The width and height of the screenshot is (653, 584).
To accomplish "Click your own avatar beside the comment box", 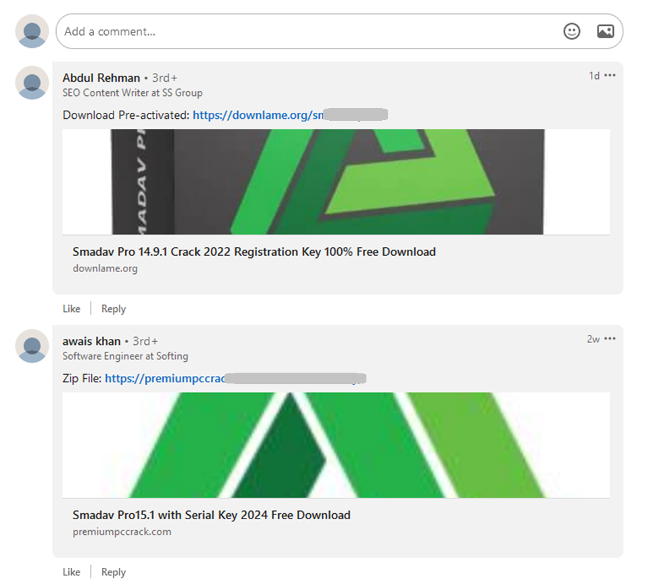I will (32, 32).
